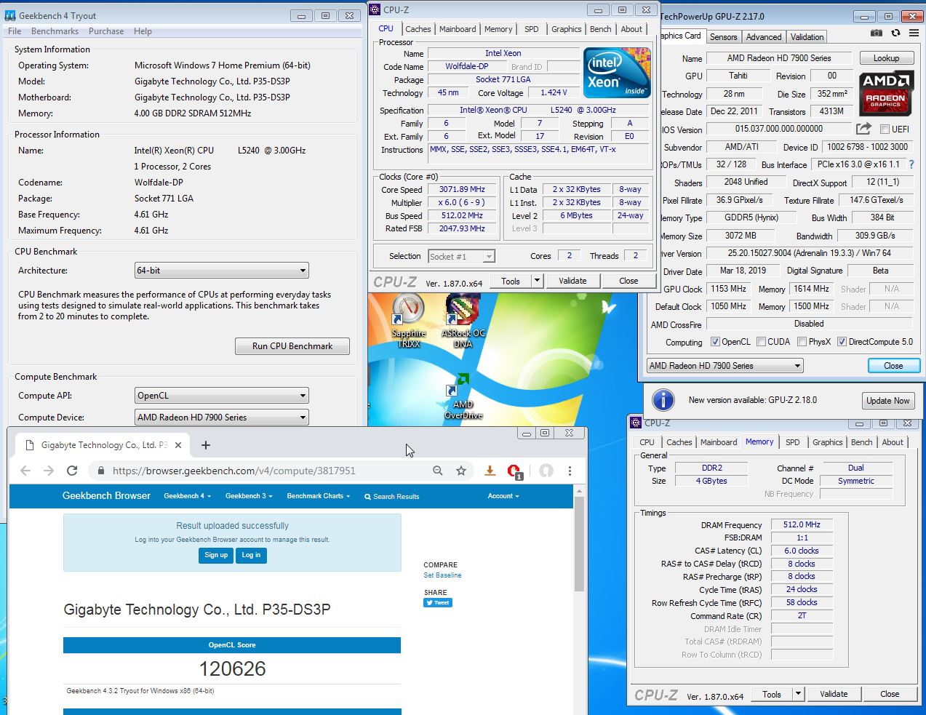Open the Compute Device dropdown in Geekbench

222,418
